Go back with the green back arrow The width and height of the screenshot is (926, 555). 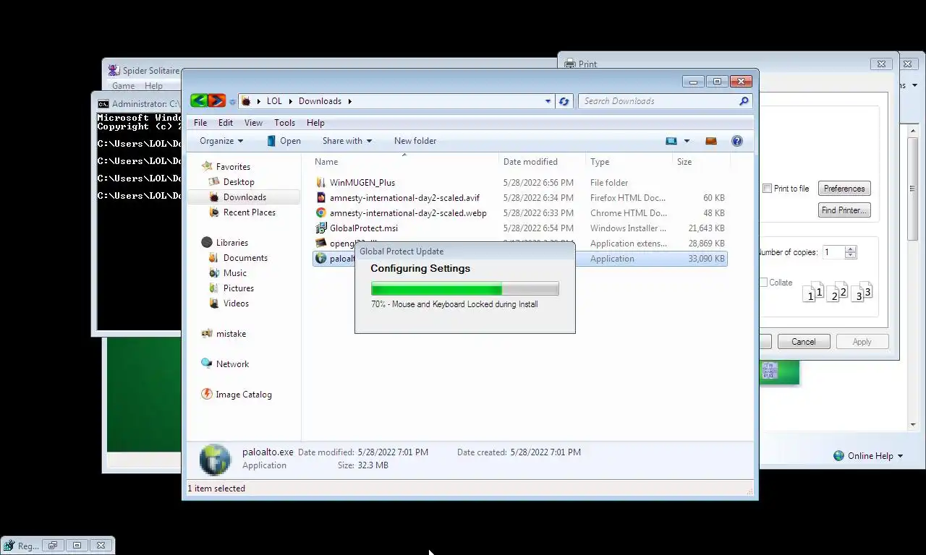coord(199,101)
